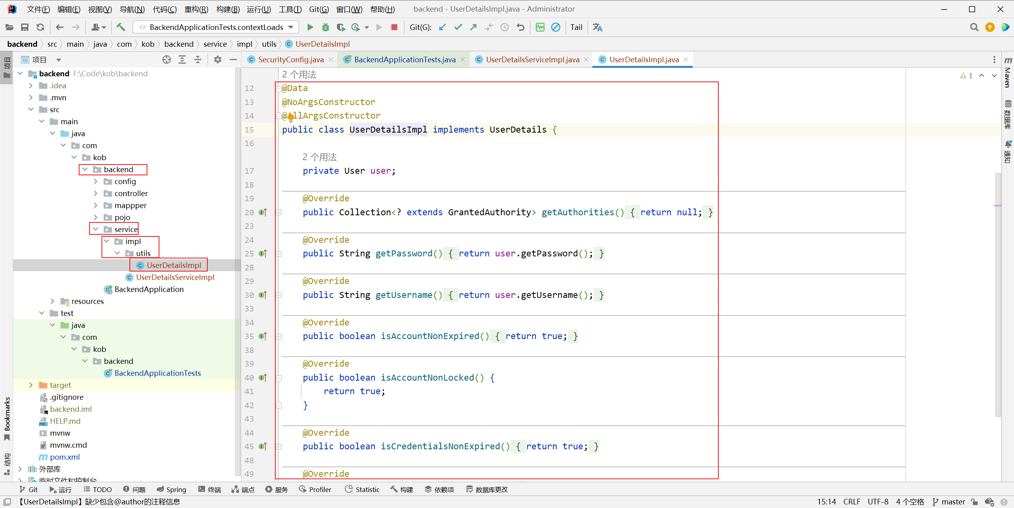
Task: Open run configuration BackendApplicationTests.contextLoads dropdown
Action: pos(216,27)
